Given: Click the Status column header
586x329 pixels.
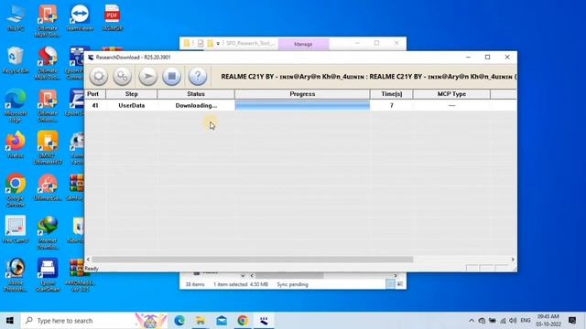Looking at the screenshot, I should tap(196, 94).
